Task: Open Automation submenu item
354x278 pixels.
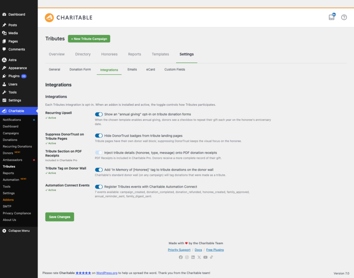Action: [11, 180]
